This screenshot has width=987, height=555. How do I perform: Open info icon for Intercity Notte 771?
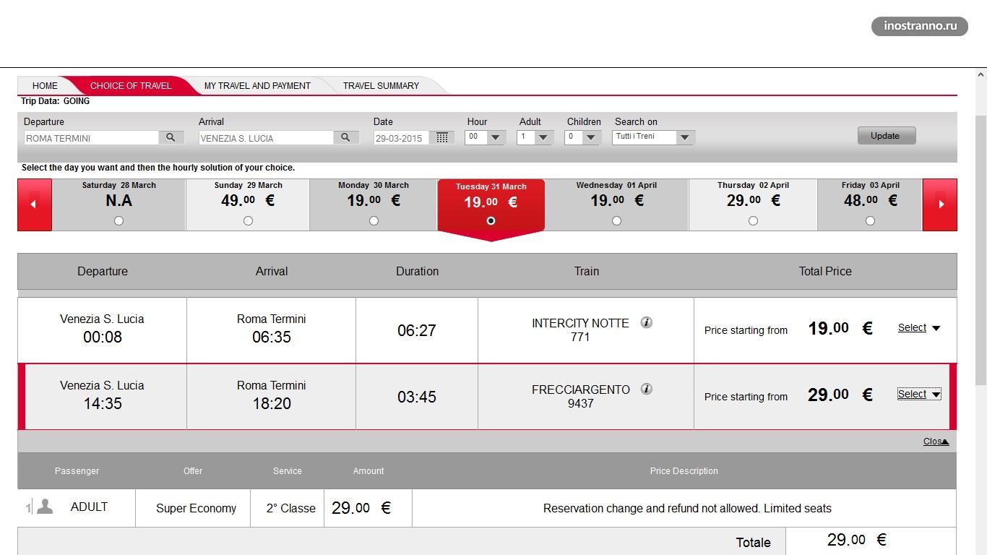coord(647,322)
